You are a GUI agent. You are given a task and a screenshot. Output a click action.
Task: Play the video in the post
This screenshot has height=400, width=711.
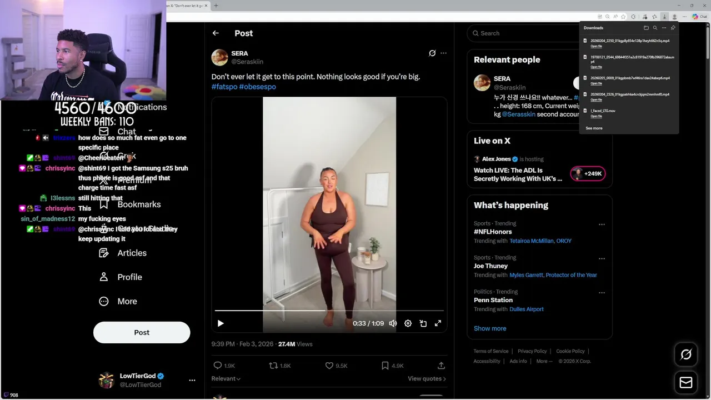tap(221, 323)
